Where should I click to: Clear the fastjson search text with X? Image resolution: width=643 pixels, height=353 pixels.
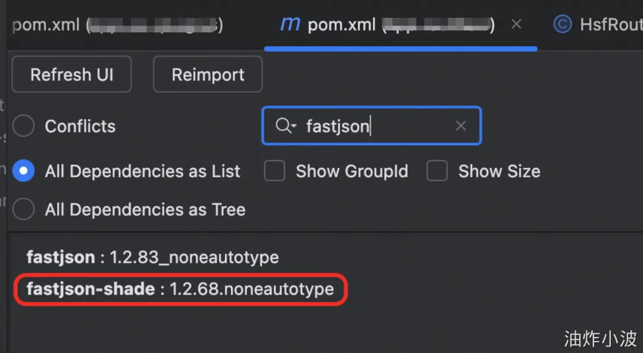[461, 126]
